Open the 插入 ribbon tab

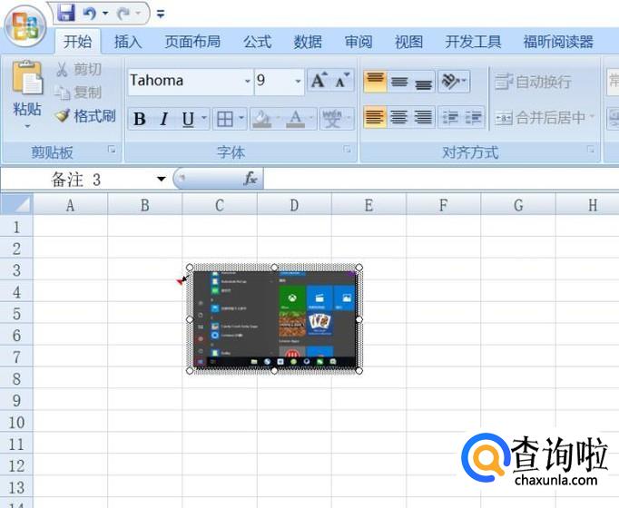[128, 42]
